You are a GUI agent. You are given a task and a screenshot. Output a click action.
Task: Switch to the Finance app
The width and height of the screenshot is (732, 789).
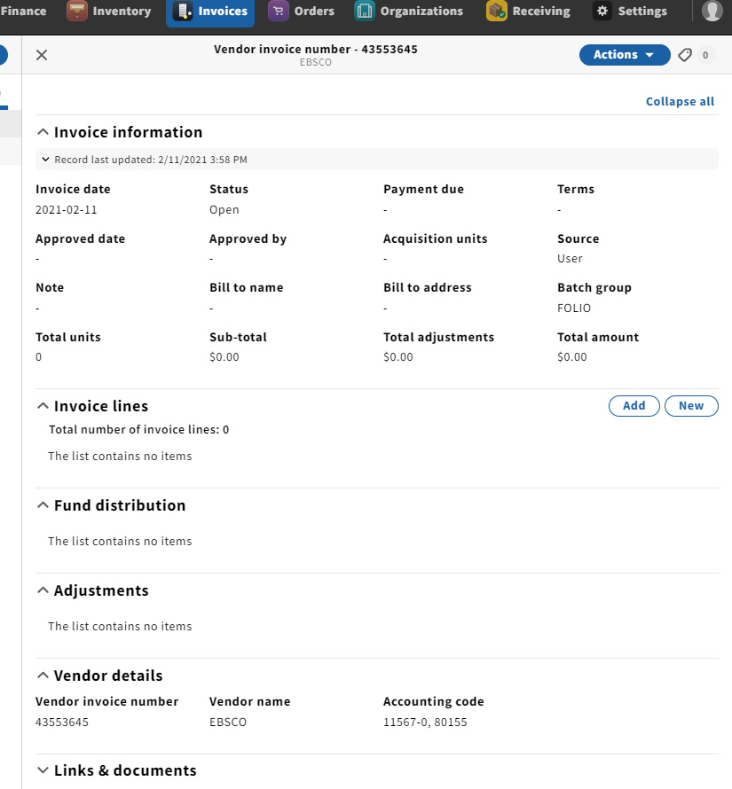23,11
